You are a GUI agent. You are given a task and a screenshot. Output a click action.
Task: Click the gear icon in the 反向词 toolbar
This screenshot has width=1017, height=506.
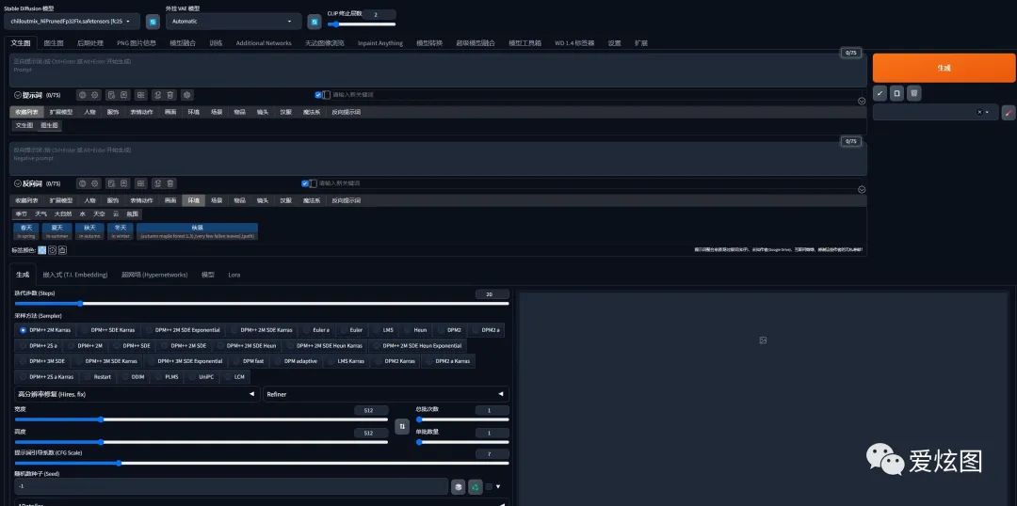pyautogui.click(x=95, y=183)
